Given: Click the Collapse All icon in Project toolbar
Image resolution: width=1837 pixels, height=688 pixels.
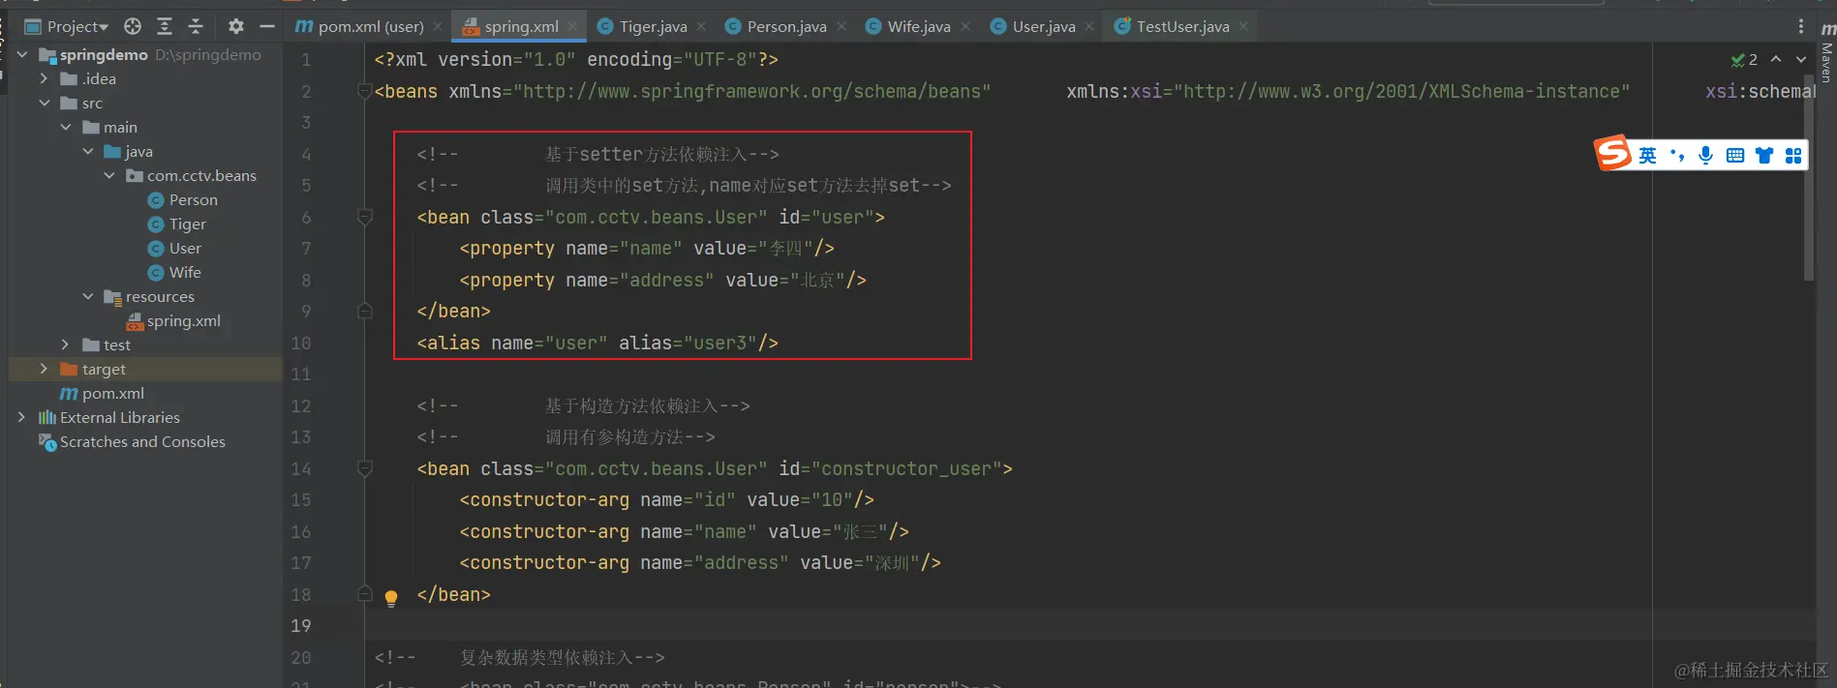Looking at the screenshot, I should tap(196, 26).
